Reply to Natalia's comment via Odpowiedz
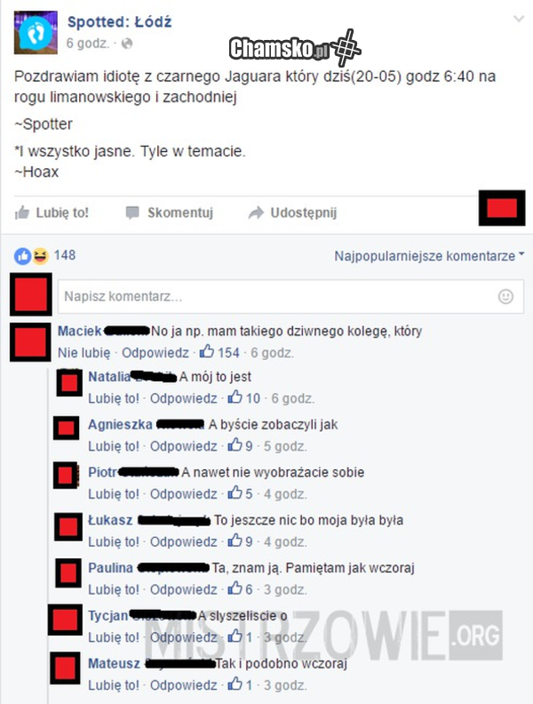Screen dimensions: 533x704 point(184,398)
